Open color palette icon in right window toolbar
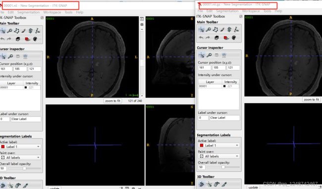 click(234, 38)
